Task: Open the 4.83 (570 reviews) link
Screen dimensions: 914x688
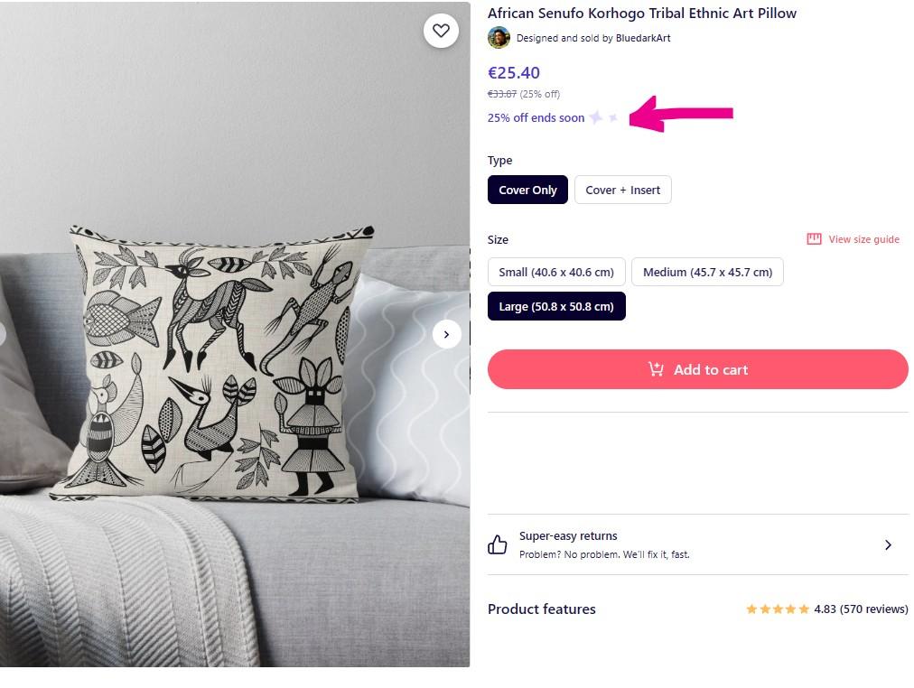Action: (x=861, y=609)
